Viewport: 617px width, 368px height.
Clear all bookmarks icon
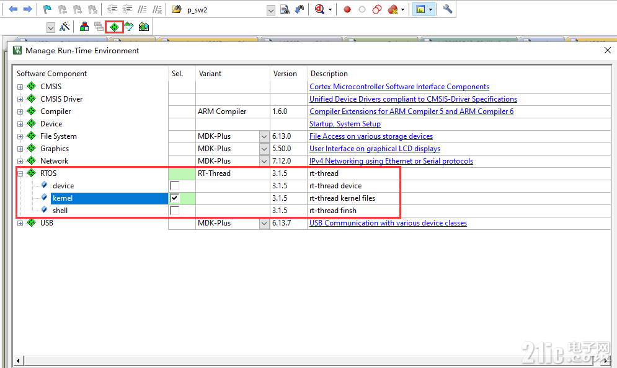[x=92, y=9]
